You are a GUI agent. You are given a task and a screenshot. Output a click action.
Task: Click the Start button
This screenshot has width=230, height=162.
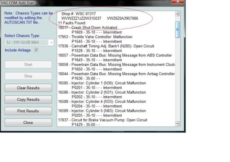click(28, 65)
